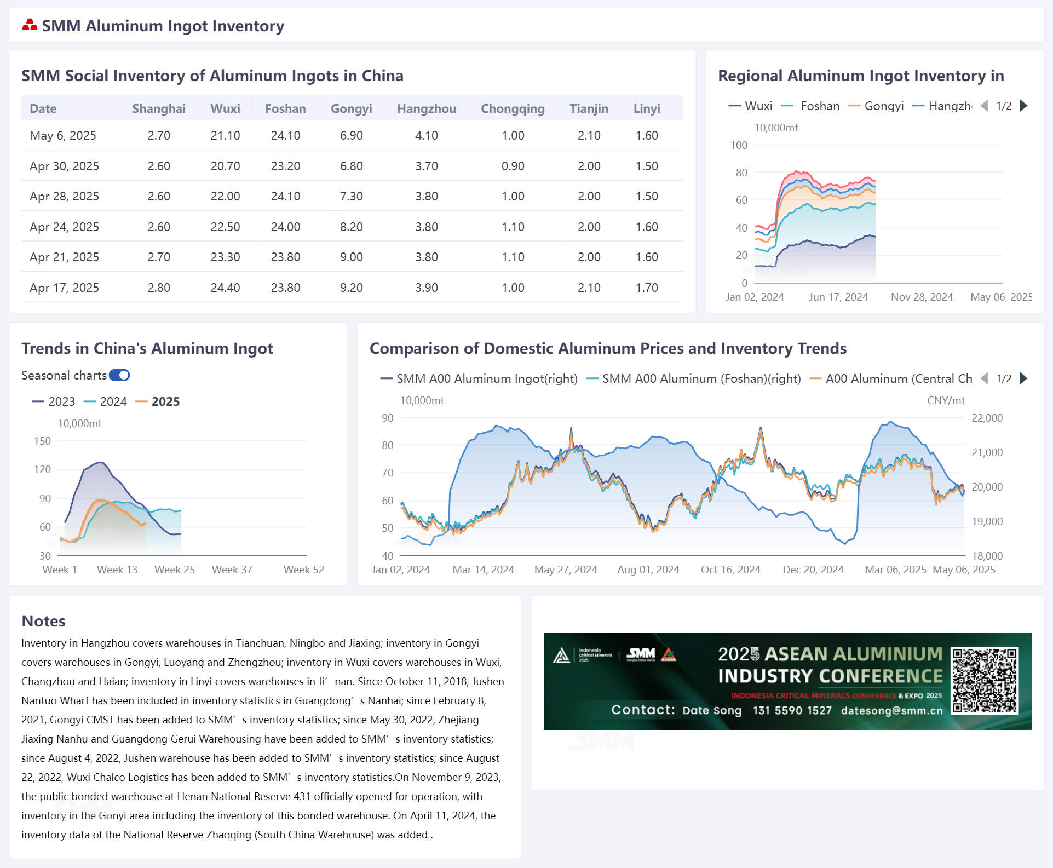The image size is (1053, 868).
Task: Open the ASEAN Aluminium Industry Conference banner
Action: (787, 681)
